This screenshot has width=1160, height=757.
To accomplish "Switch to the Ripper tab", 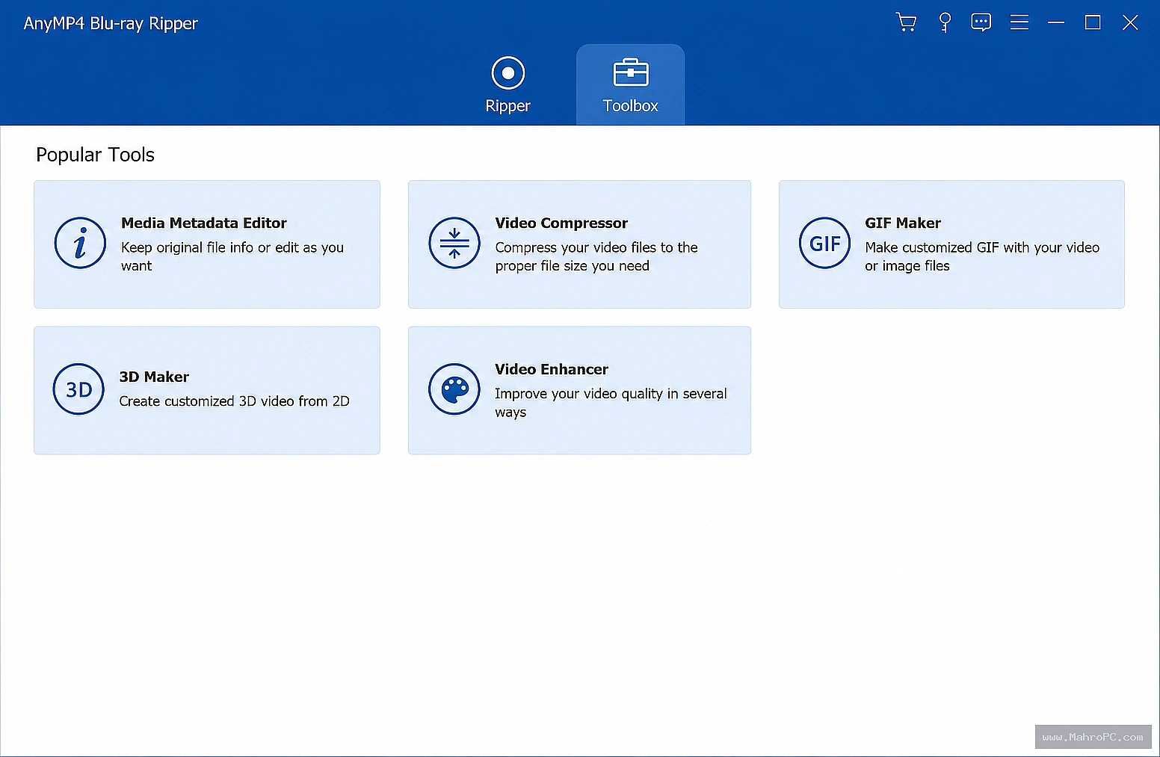I will (507, 85).
